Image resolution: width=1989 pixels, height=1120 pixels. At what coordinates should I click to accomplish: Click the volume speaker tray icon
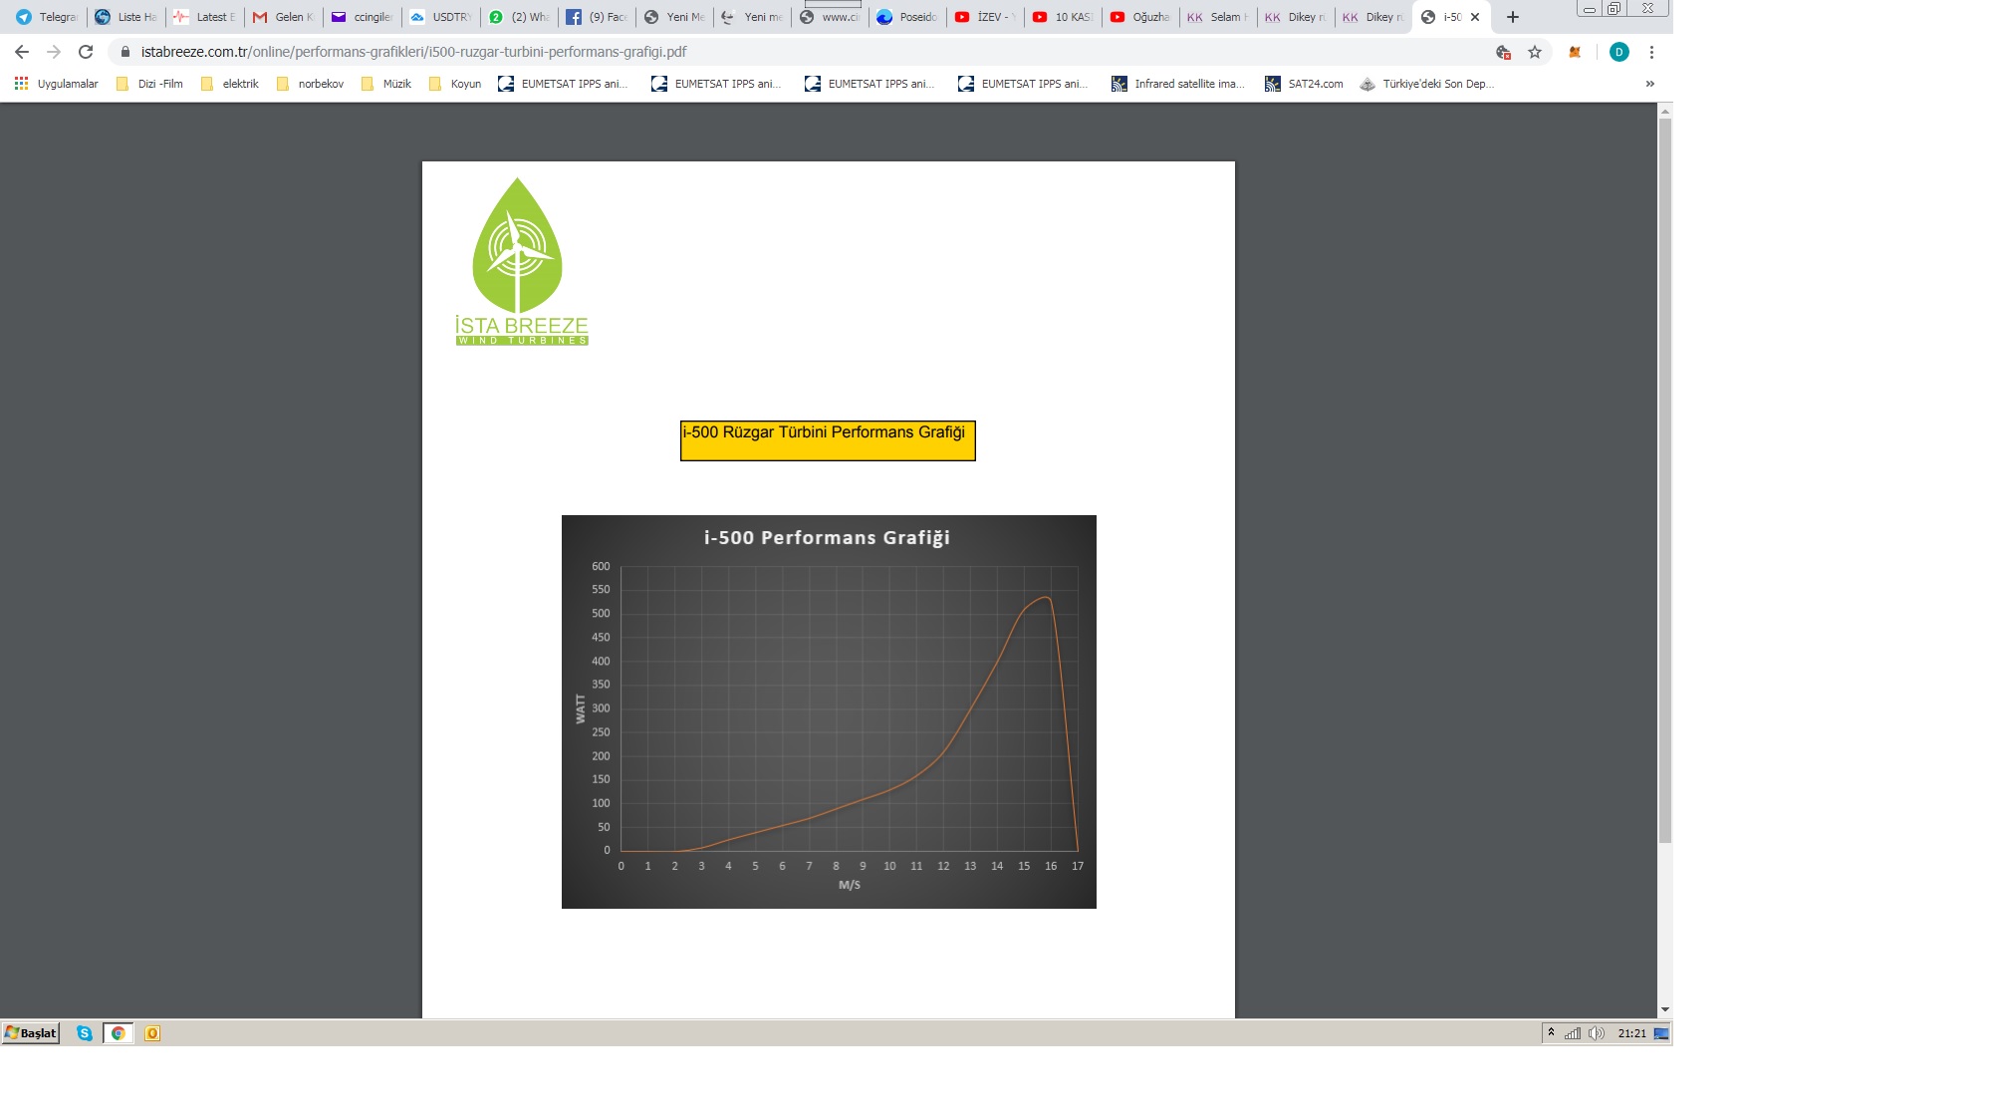pos(1597,1033)
